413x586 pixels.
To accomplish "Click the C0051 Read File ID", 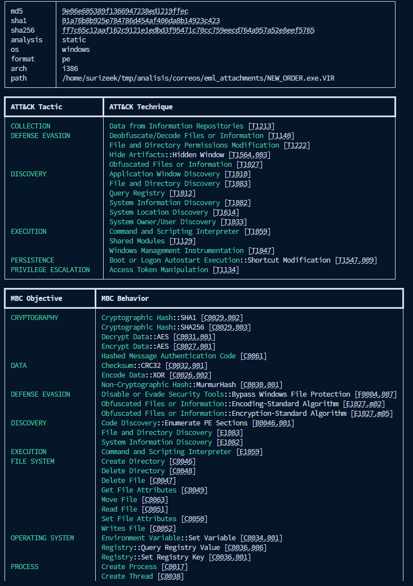I will [155, 509].
